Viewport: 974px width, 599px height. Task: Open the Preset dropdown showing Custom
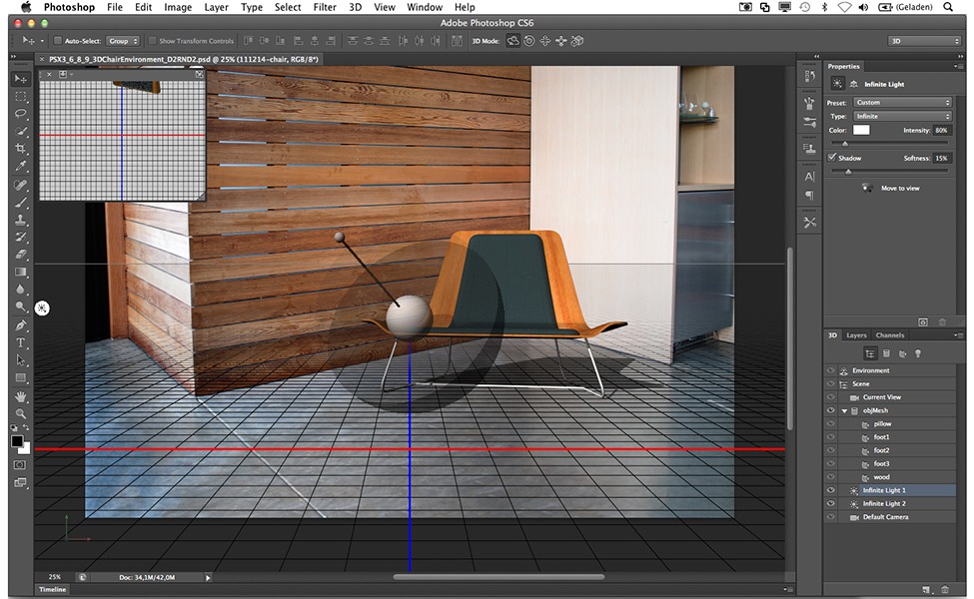tap(902, 103)
